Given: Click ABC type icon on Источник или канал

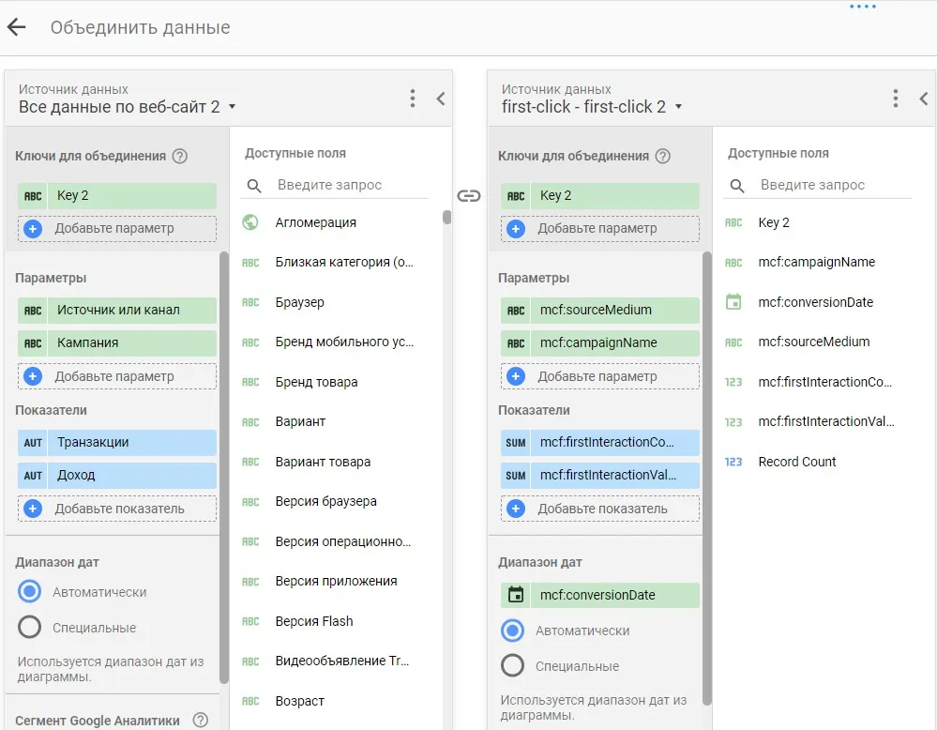Looking at the screenshot, I should (x=33, y=311).
